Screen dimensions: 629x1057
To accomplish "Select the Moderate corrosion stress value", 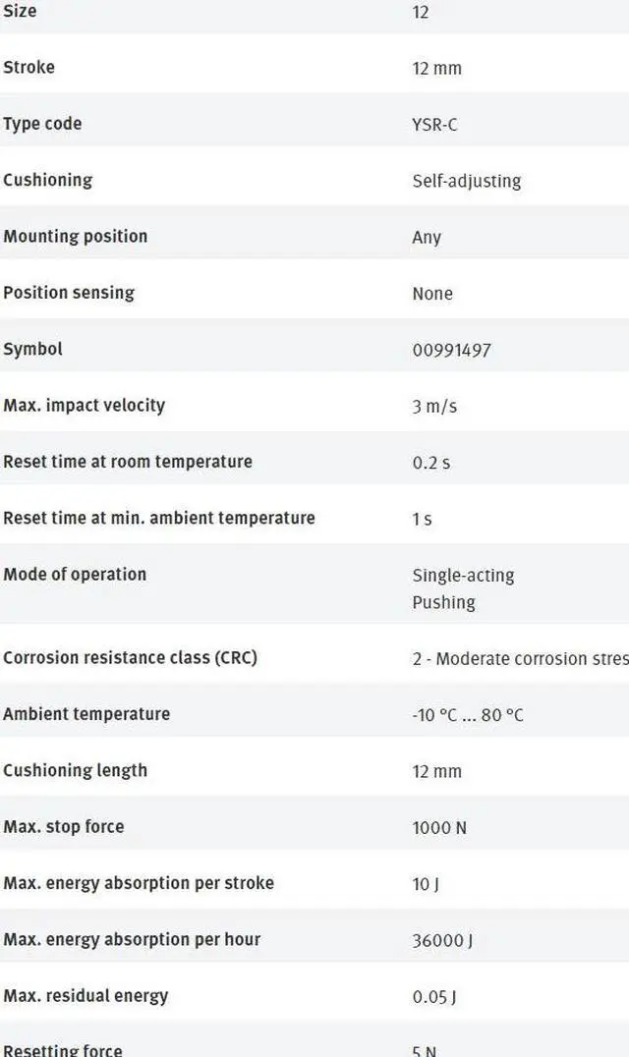I will [520, 659].
